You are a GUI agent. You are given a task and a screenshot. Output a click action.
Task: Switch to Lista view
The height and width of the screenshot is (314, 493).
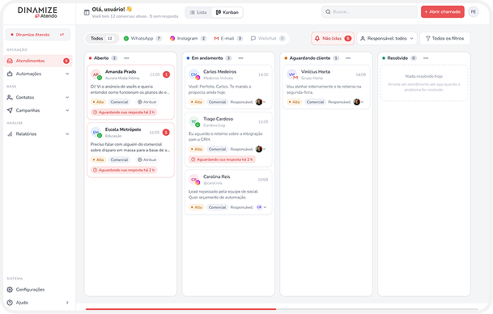(198, 13)
